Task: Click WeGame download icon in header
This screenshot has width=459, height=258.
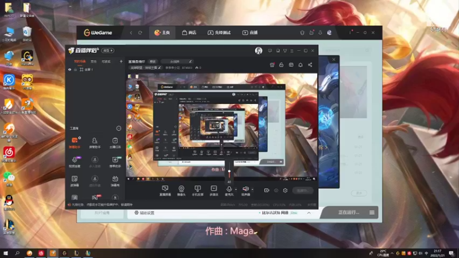Action: point(320,33)
